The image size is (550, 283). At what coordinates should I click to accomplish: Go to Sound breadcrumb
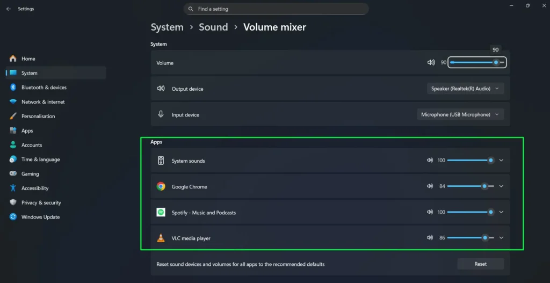[x=213, y=27]
